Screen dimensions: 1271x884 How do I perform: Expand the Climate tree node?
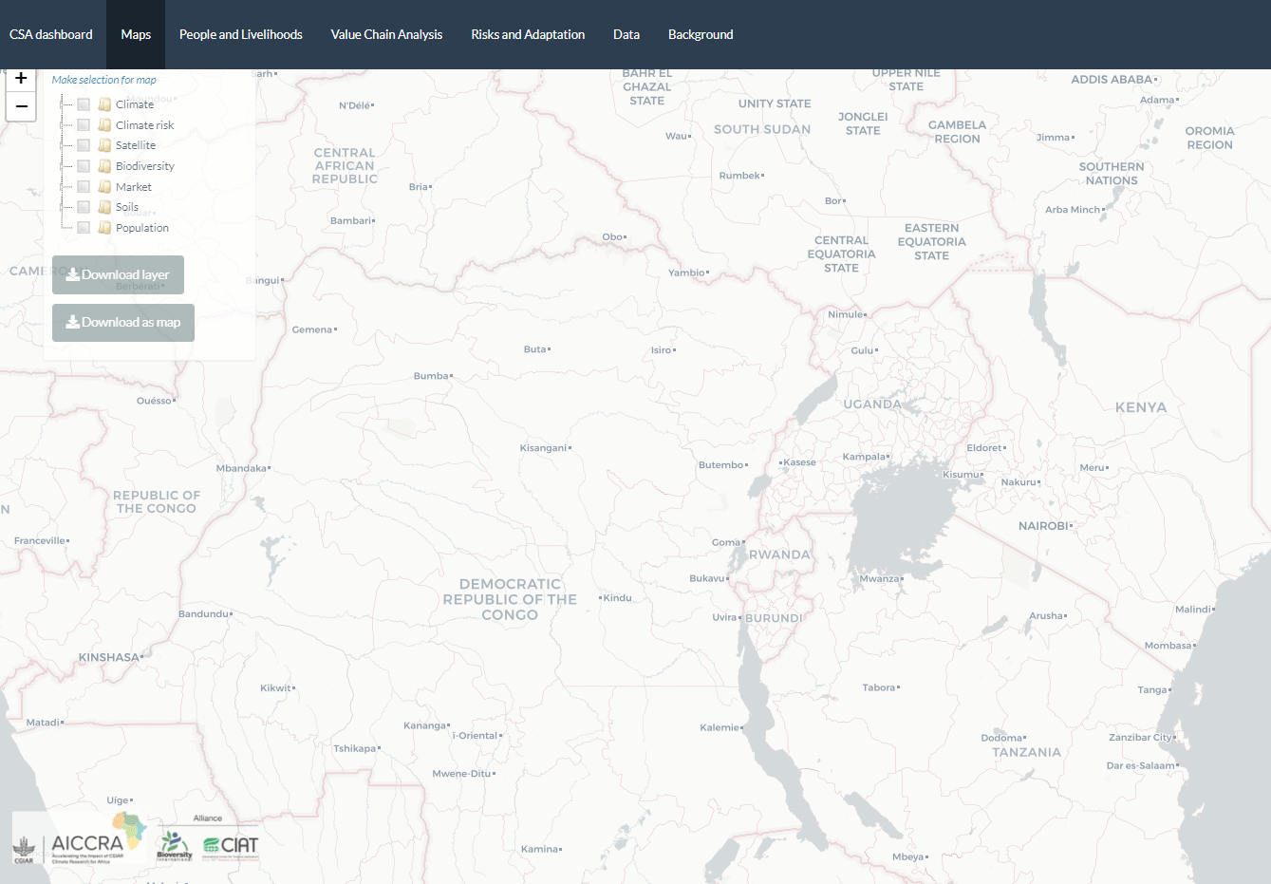(x=63, y=104)
